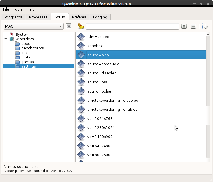The image size is (213, 182).
Task: Select the vd=640x480 text entry
Action: (99, 146)
